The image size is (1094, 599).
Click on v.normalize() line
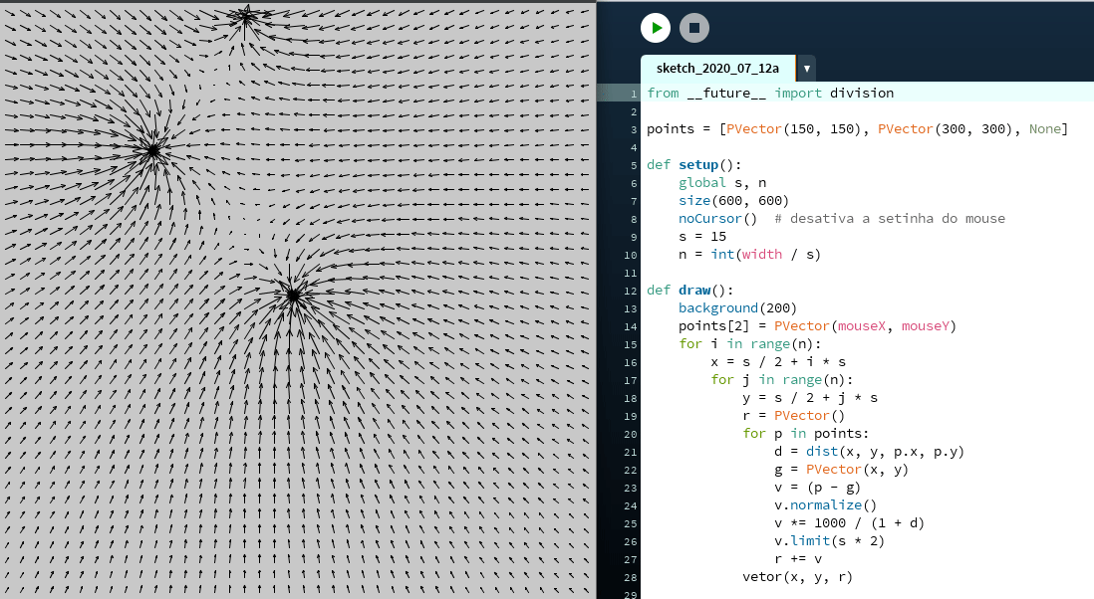(823, 504)
